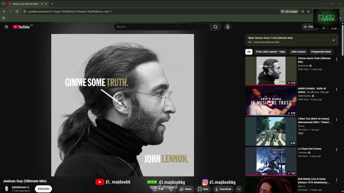Select the John Lennon filter chip
This screenshot has height=193, width=344.
tap(298, 52)
